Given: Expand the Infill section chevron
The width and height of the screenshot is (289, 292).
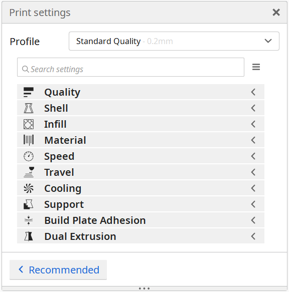Looking at the screenshot, I should [x=253, y=124].
